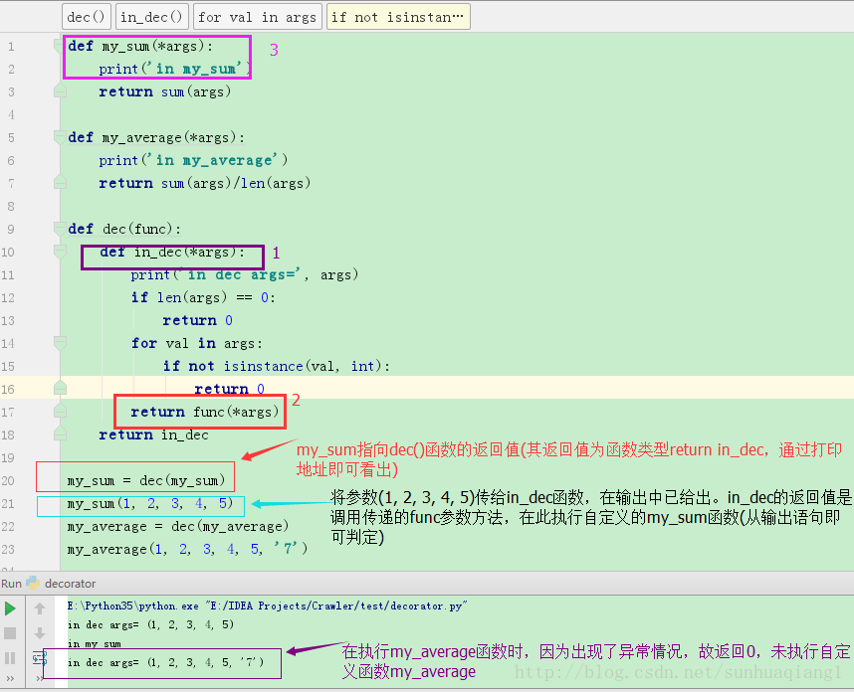Jump to previous output with the up arrow icon

40,607
